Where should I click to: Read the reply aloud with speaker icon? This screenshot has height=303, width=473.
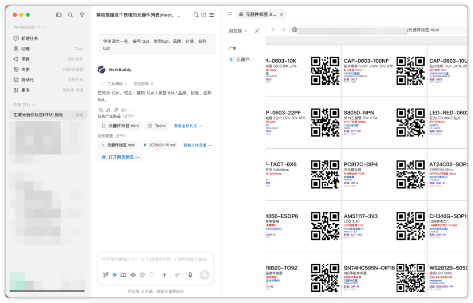click(123, 110)
